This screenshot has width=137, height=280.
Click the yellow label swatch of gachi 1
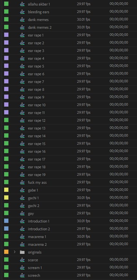point(6,198)
